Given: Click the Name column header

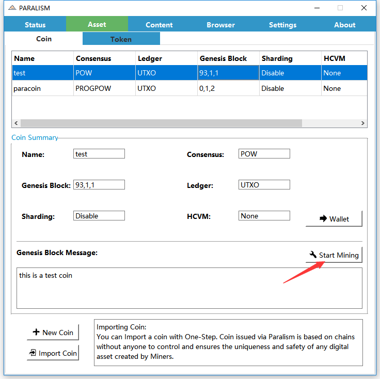Looking at the screenshot, I should (43, 58).
